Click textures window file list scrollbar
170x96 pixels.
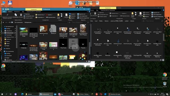tap(164, 37)
